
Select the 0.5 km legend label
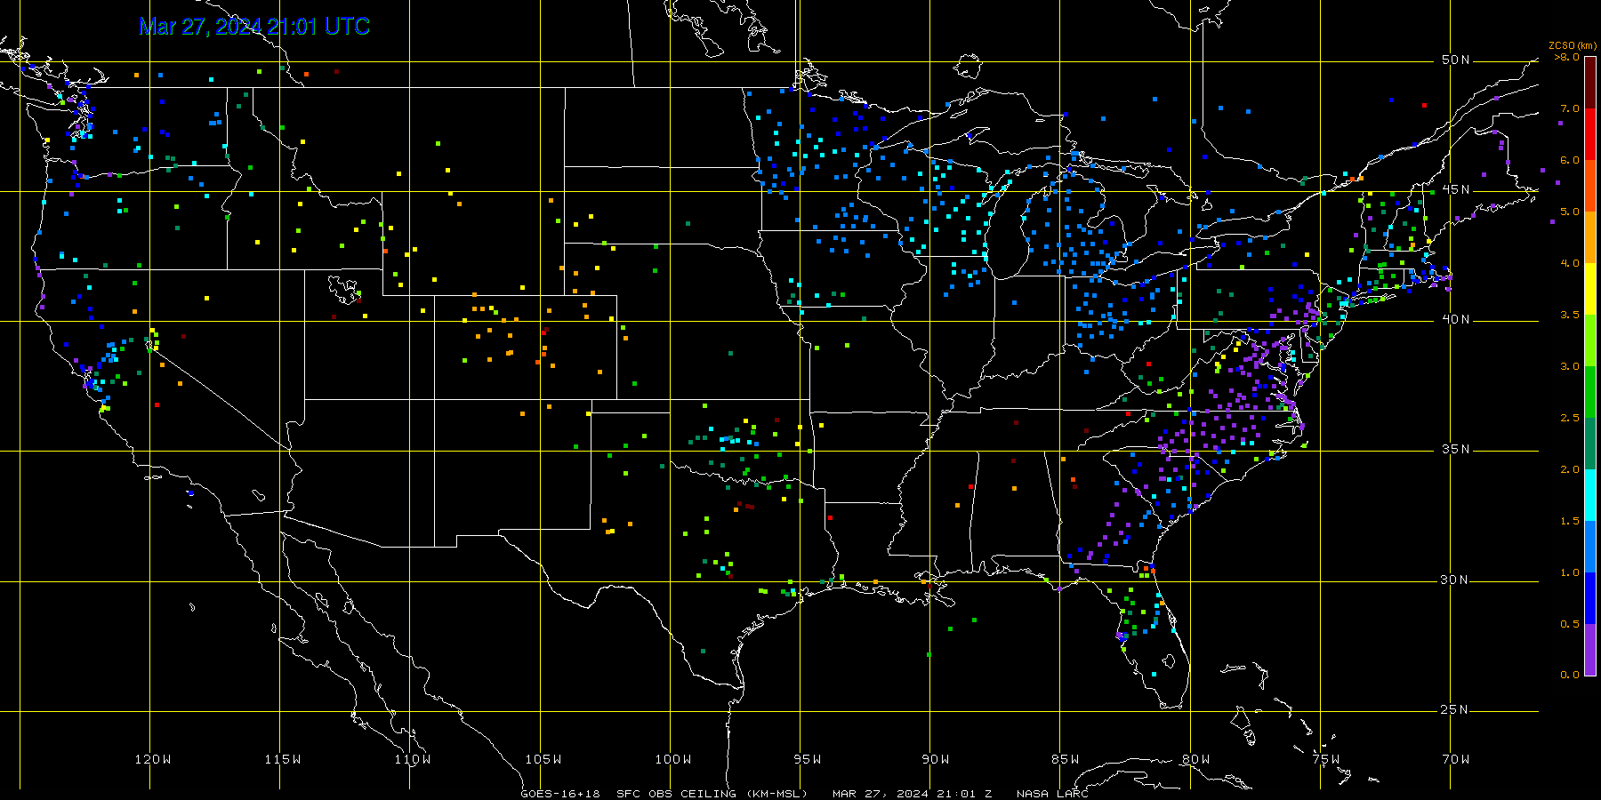coord(1570,624)
